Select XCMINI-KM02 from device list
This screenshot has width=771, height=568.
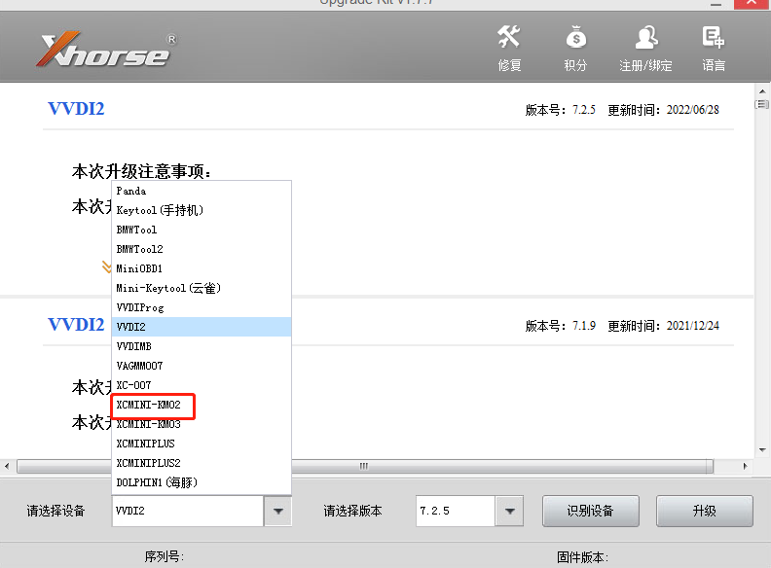pos(202,405)
